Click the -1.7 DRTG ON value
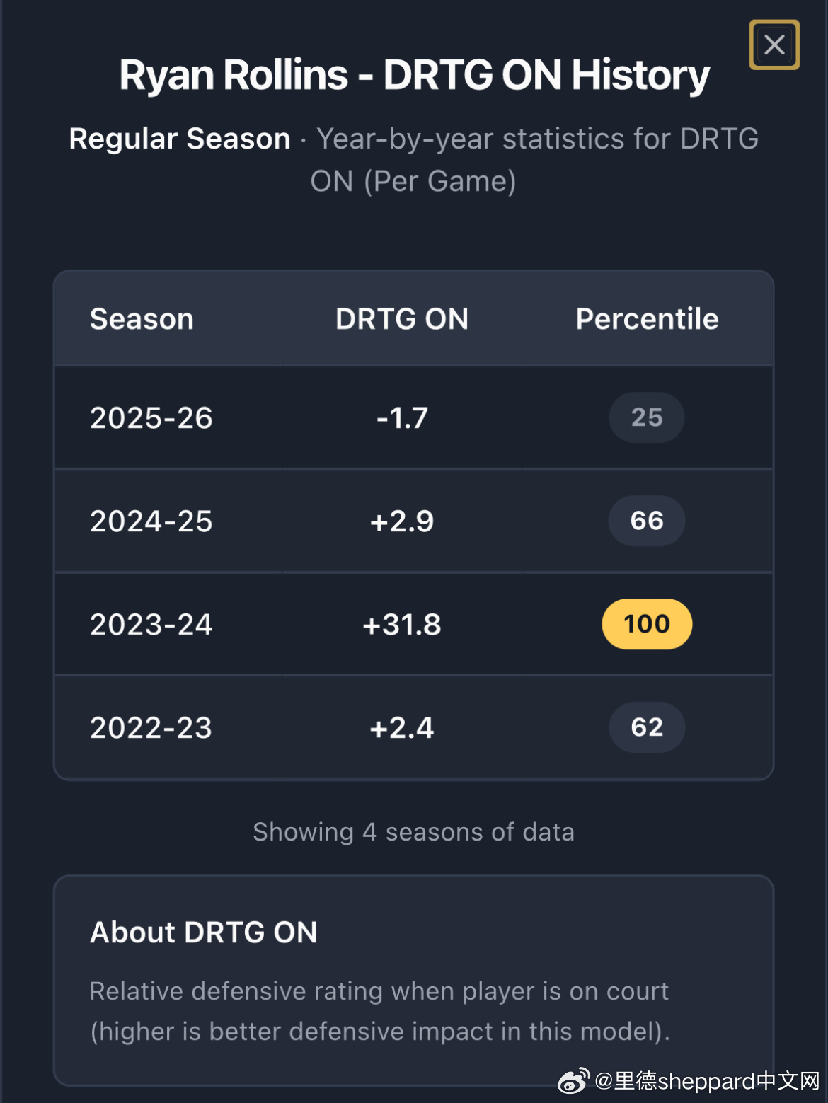The height and width of the screenshot is (1103, 828). (402, 418)
